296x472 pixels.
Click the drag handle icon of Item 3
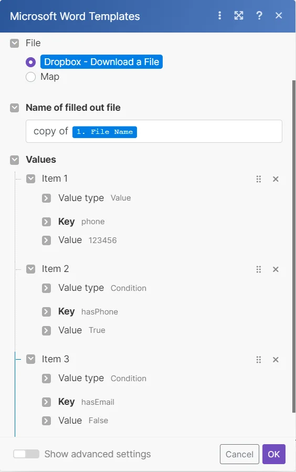(258, 360)
